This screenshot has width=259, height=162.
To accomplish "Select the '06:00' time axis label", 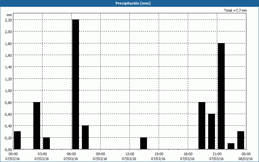I will [x=71, y=154].
